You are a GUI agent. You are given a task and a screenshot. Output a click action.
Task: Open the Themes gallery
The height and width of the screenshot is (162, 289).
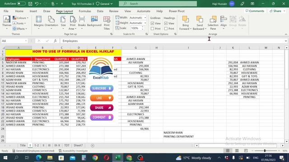[7, 22]
